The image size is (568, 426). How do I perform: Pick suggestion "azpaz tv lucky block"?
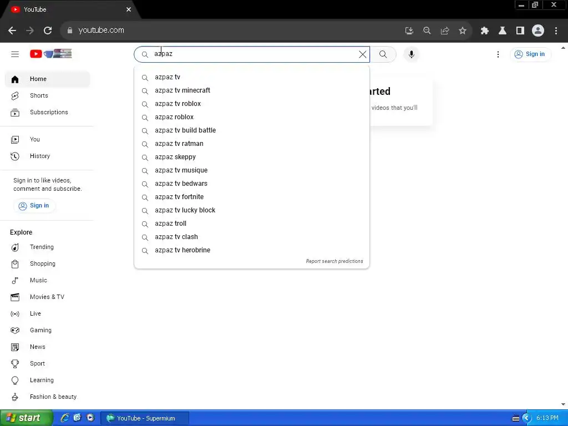tap(252, 210)
